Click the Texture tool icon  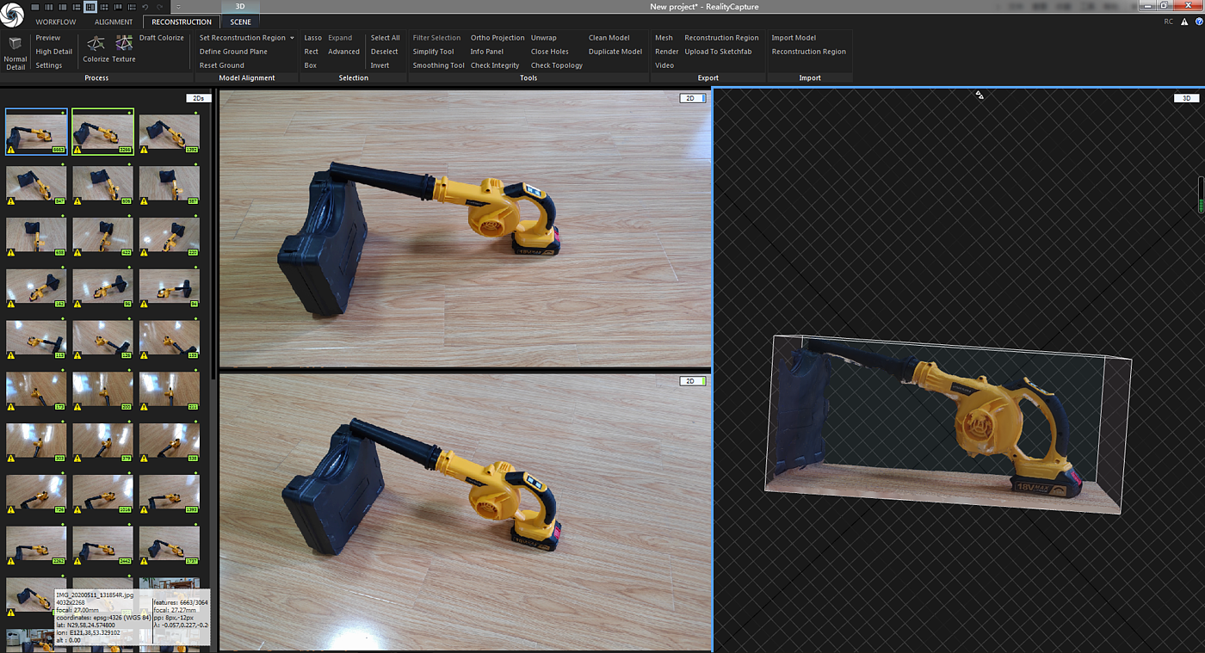point(124,44)
